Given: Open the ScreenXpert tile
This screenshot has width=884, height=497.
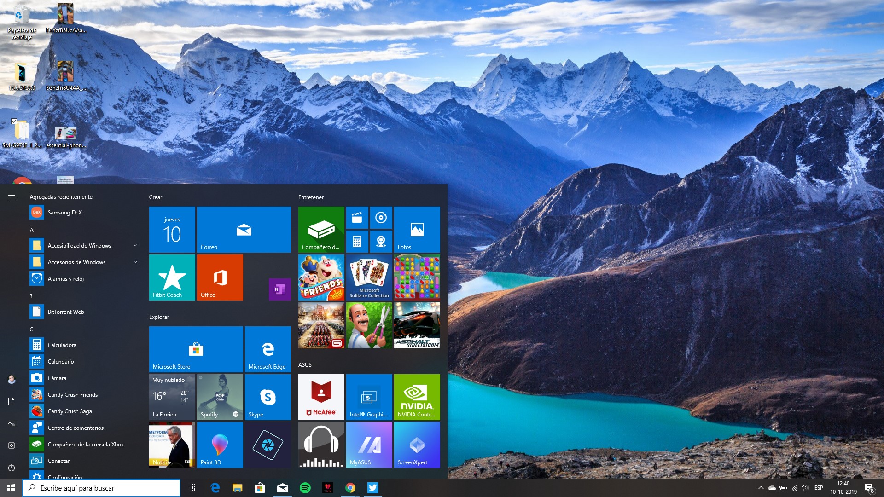Looking at the screenshot, I should [x=417, y=445].
